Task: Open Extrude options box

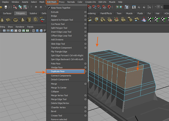Action: coord(85,12)
